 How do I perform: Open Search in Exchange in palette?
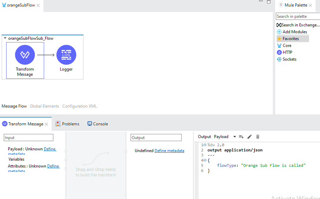tap(298, 25)
